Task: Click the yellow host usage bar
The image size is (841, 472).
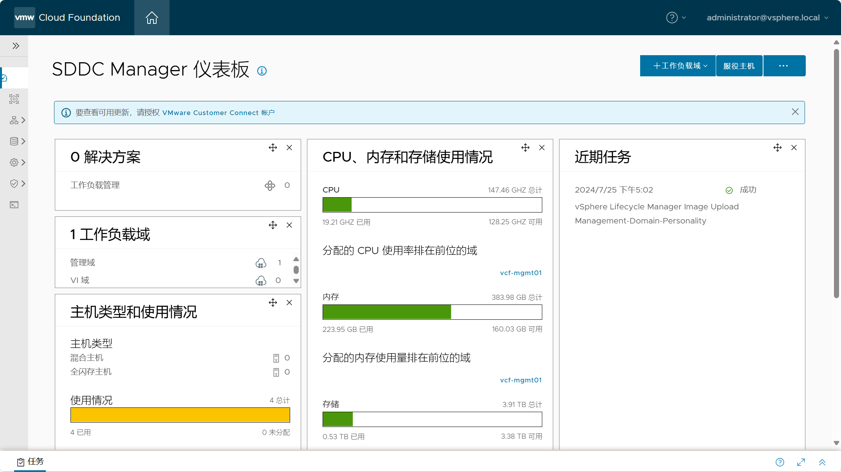Action: click(x=180, y=415)
